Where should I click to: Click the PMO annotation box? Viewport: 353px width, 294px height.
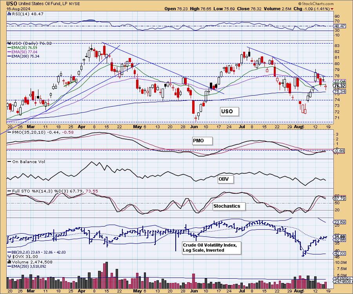(x=202, y=141)
